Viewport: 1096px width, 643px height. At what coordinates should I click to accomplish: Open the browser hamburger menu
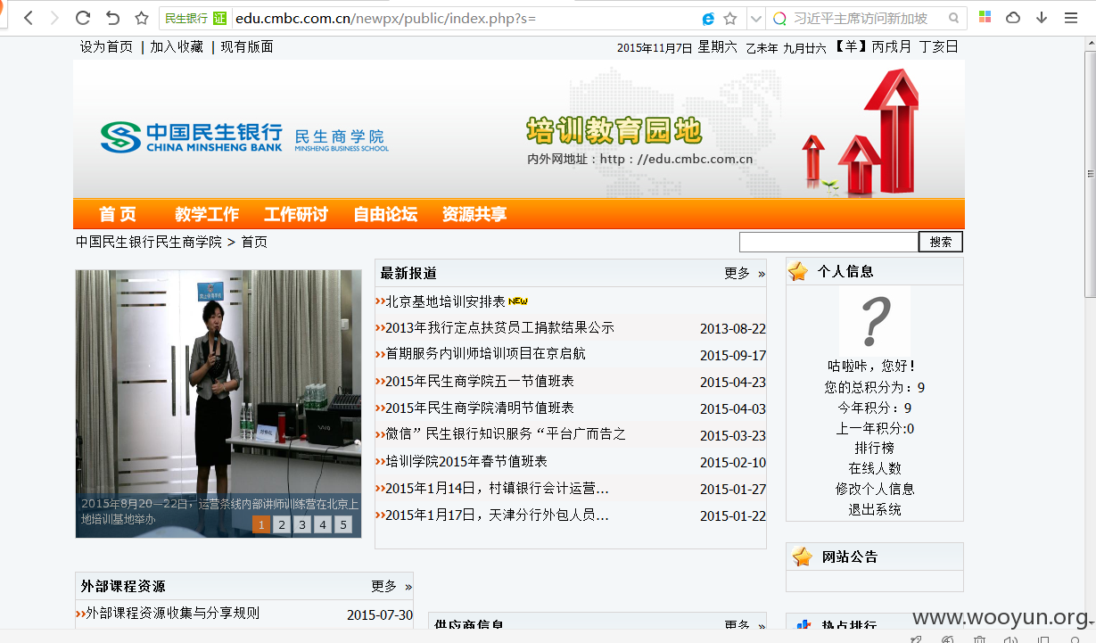tap(1071, 18)
